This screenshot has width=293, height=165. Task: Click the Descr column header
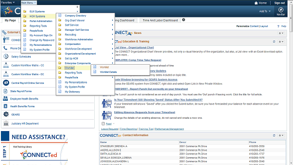(x=183, y=142)
